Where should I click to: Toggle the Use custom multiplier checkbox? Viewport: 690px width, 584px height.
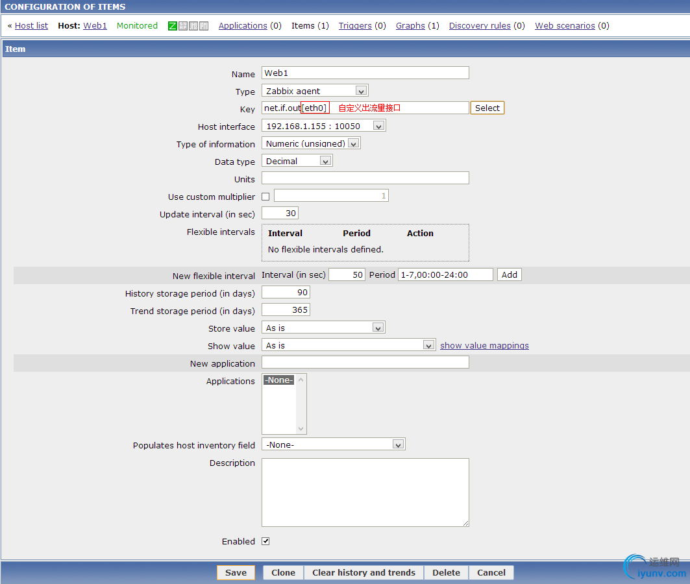(x=265, y=197)
